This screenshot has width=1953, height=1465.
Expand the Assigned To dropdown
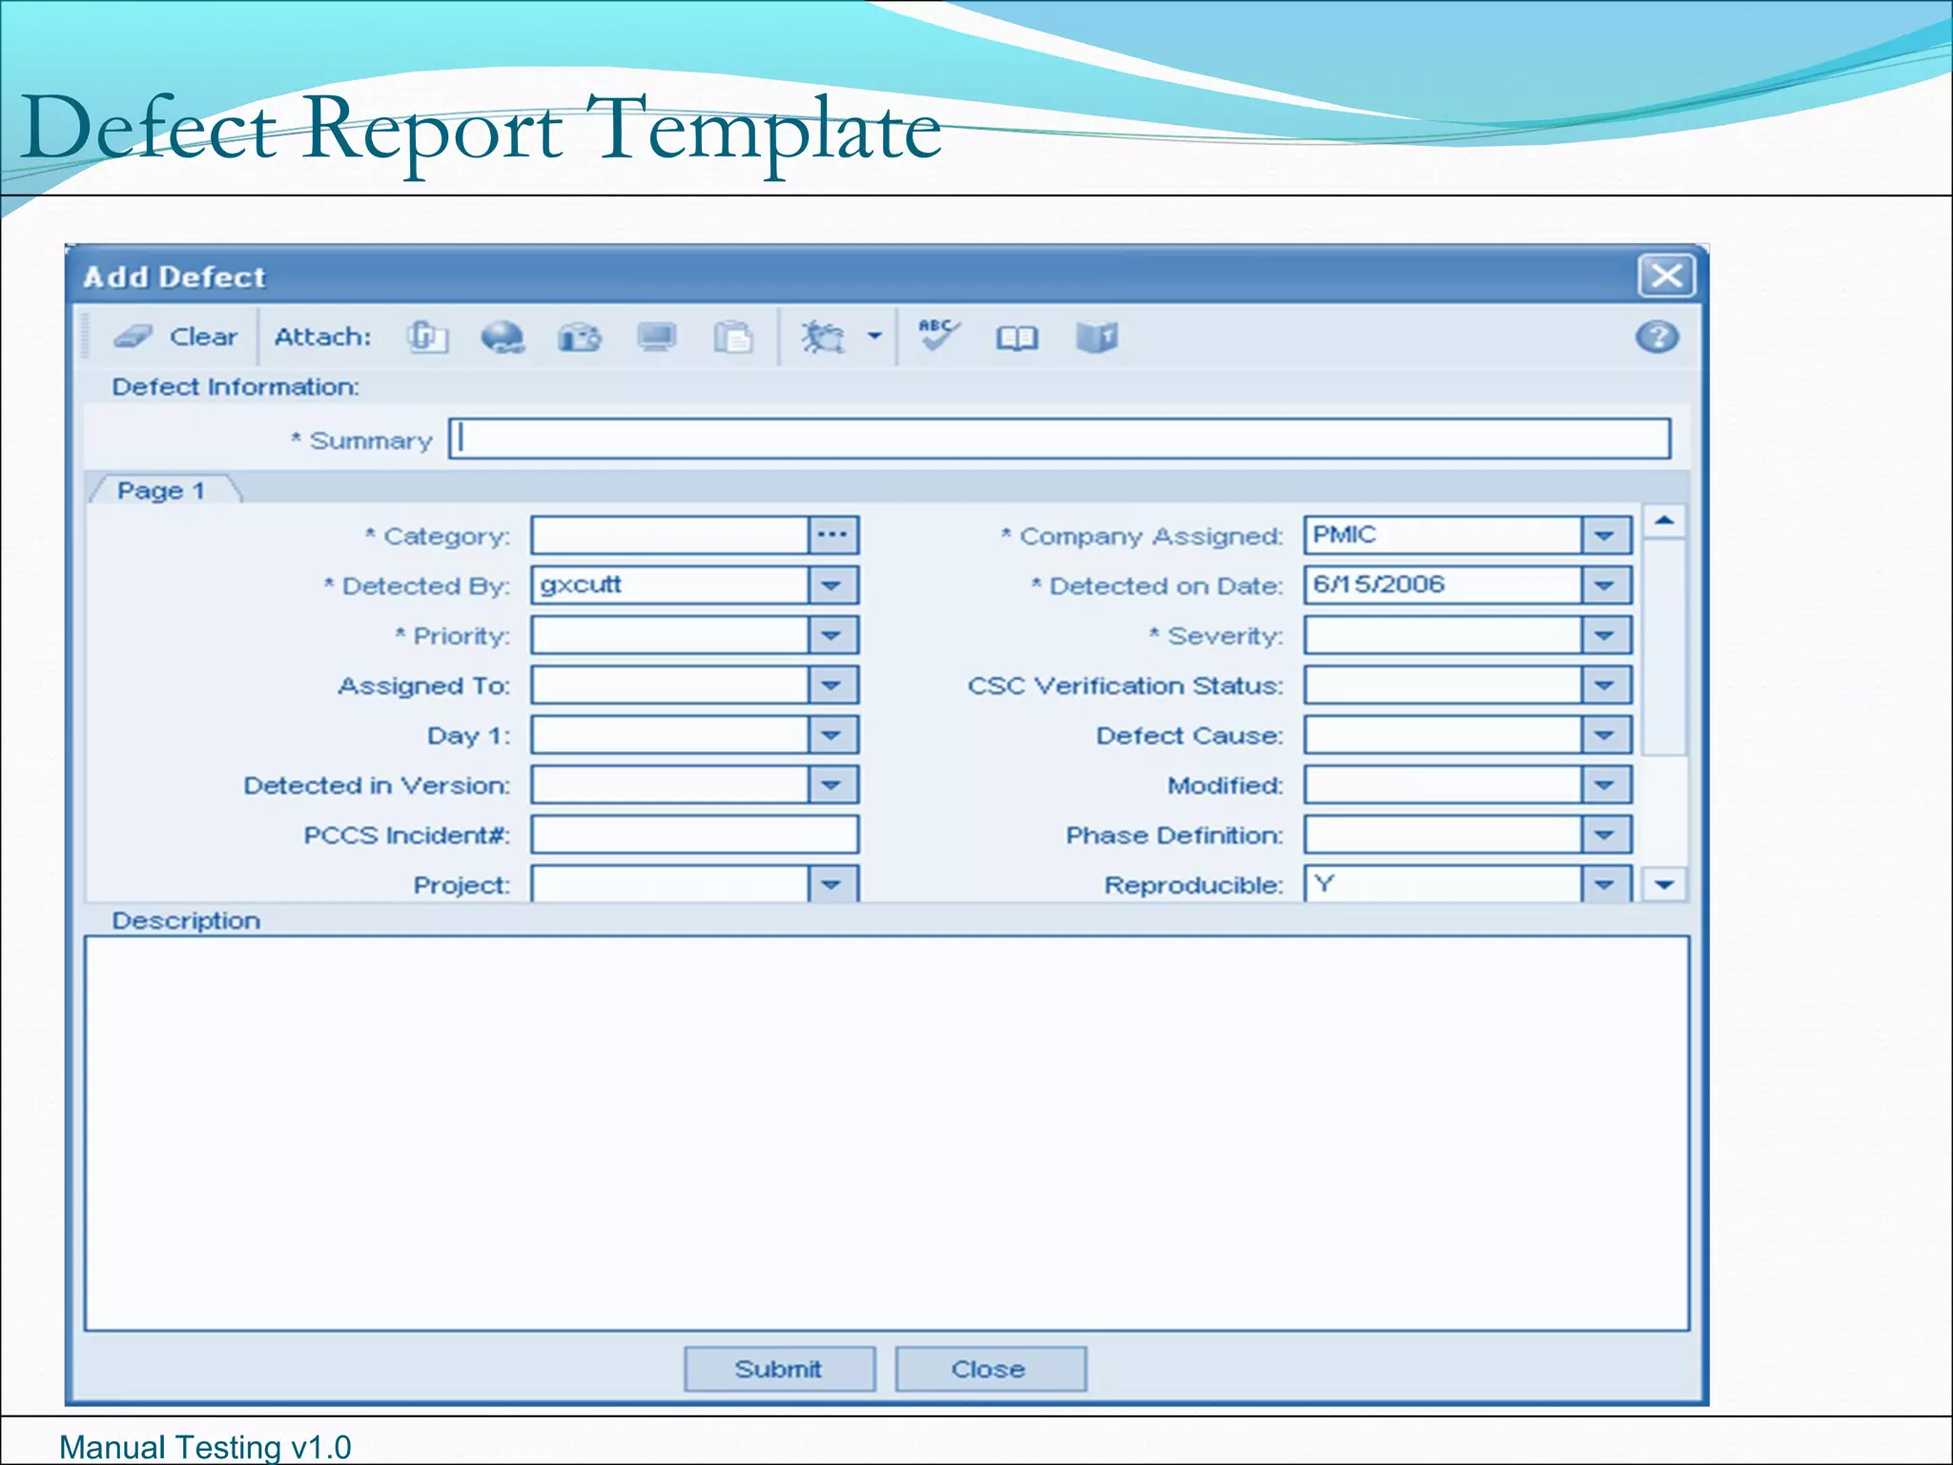pos(833,685)
